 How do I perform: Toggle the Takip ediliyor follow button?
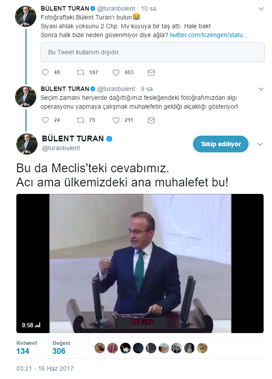tap(220, 144)
